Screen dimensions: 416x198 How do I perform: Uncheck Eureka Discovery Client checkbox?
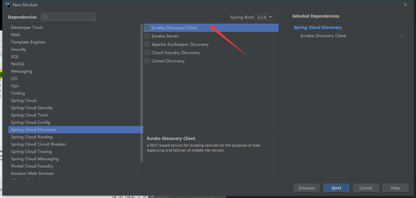[147, 28]
